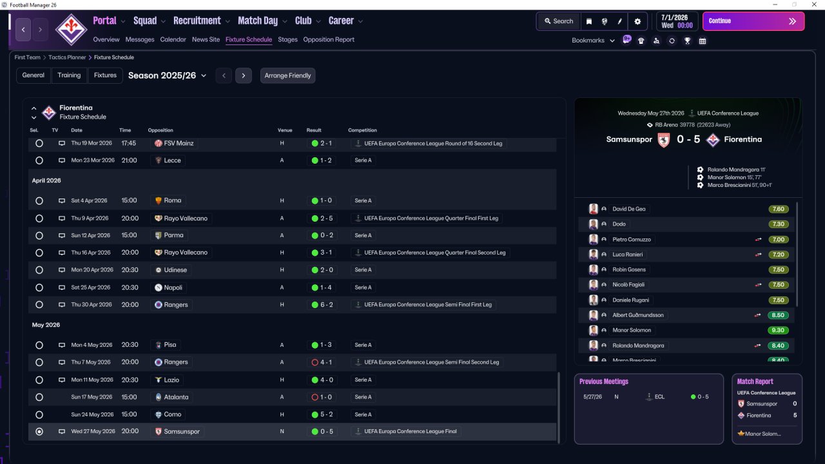Go to next season with right arrow
Viewport: 825px width, 464px height.
click(243, 75)
